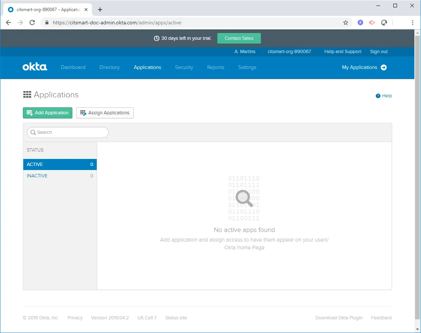Click the site lock icon
This screenshot has height=333, width=421.
pyautogui.click(x=47, y=22)
